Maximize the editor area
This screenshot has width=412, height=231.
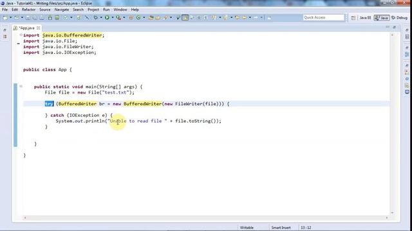click(x=395, y=27)
